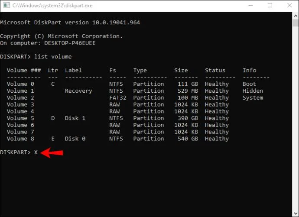
Task: Click 'Volume 6' in the list
Action: (x=20, y=125)
